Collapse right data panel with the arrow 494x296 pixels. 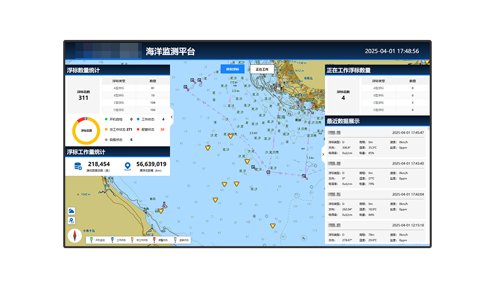323,154
